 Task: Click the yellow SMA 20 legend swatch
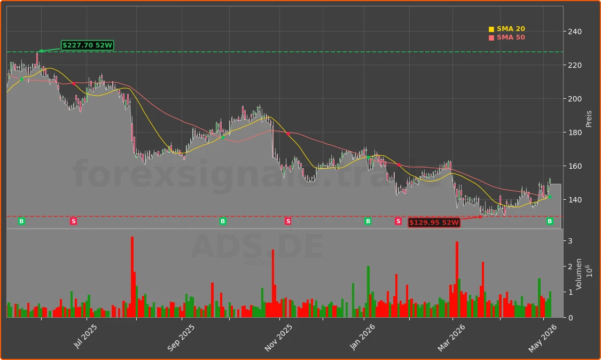[x=491, y=29]
